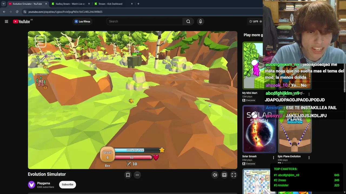Close the KasBsq Stream tab
The height and width of the screenshot is (194, 346).
coord(89,4)
